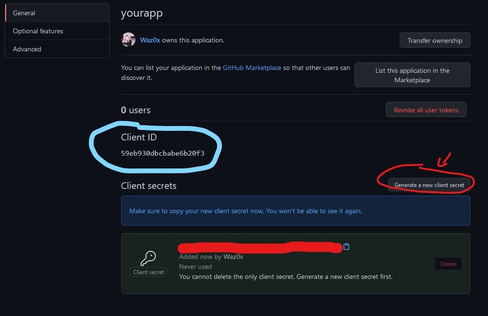This screenshot has height=316, width=488.
Task: Switch to the Advanced tab
Action: 57,49
